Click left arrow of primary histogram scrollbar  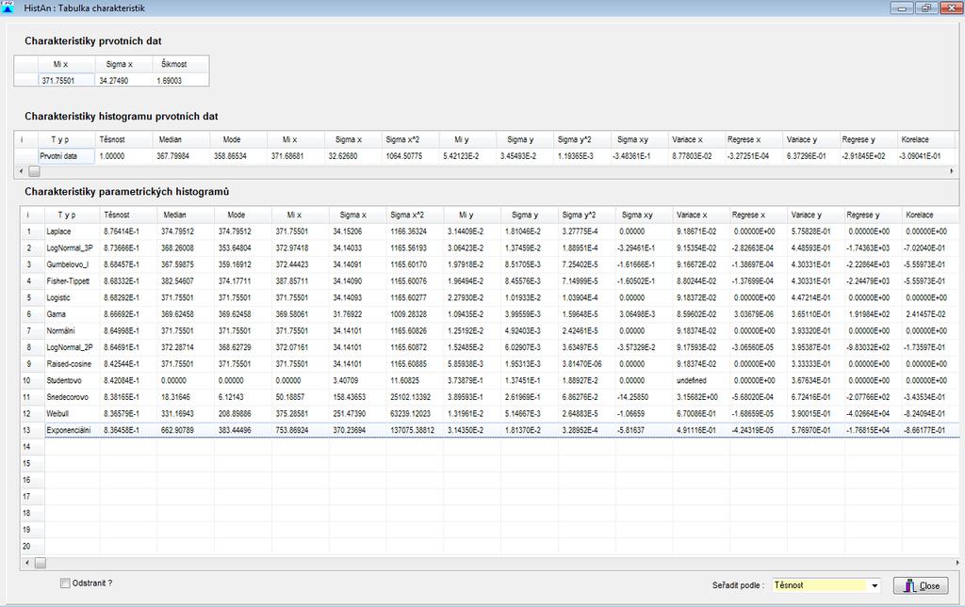click(x=22, y=171)
